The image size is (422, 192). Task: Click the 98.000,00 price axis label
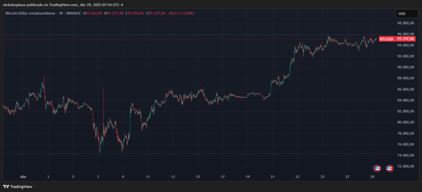(x=406, y=23)
